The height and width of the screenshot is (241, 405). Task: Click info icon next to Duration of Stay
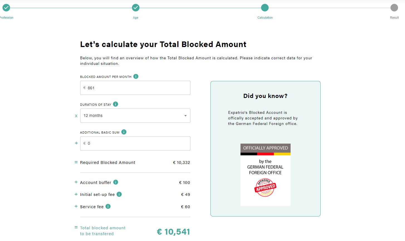pyautogui.click(x=116, y=104)
